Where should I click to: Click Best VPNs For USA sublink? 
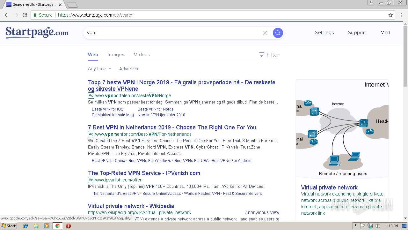pos(191,161)
